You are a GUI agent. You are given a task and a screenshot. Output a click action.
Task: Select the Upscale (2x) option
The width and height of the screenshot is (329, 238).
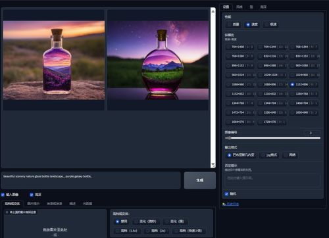[x=156, y=231]
